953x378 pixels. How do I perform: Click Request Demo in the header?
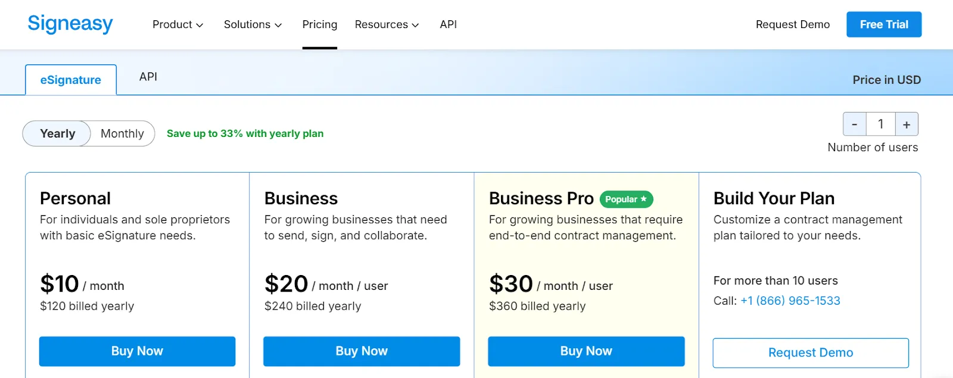click(x=793, y=24)
